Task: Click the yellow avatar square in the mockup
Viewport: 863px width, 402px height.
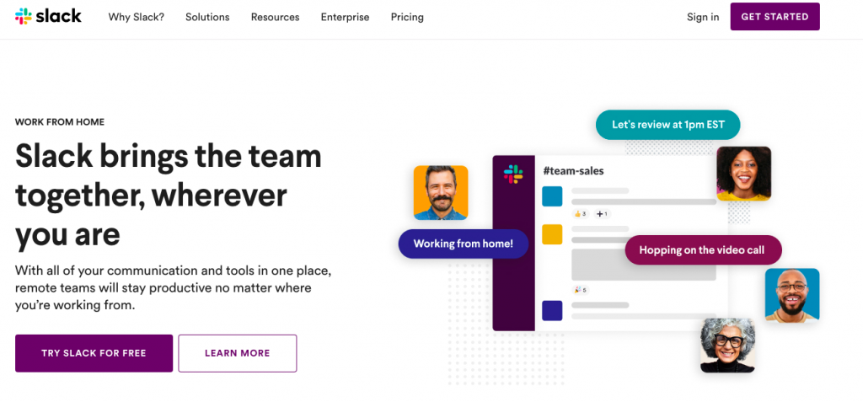Action: pos(552,234)
